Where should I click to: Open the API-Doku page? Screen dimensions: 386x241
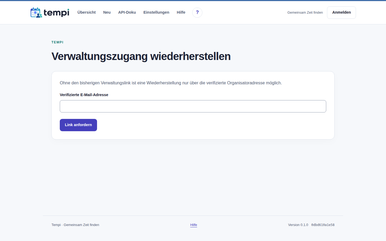point(127,12)
